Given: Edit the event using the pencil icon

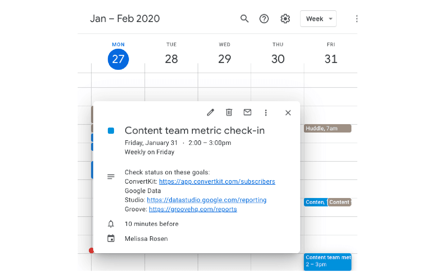Looking at the screenshot, I should coord(210,112).
